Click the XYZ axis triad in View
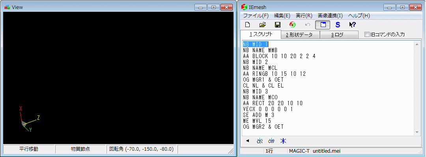The height and width of the screenshot is (157, 426). [29, 119]
